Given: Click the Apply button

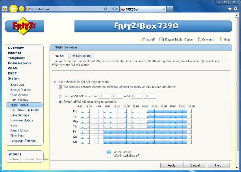Looking at the screenshot, I should tap(172, 165).
